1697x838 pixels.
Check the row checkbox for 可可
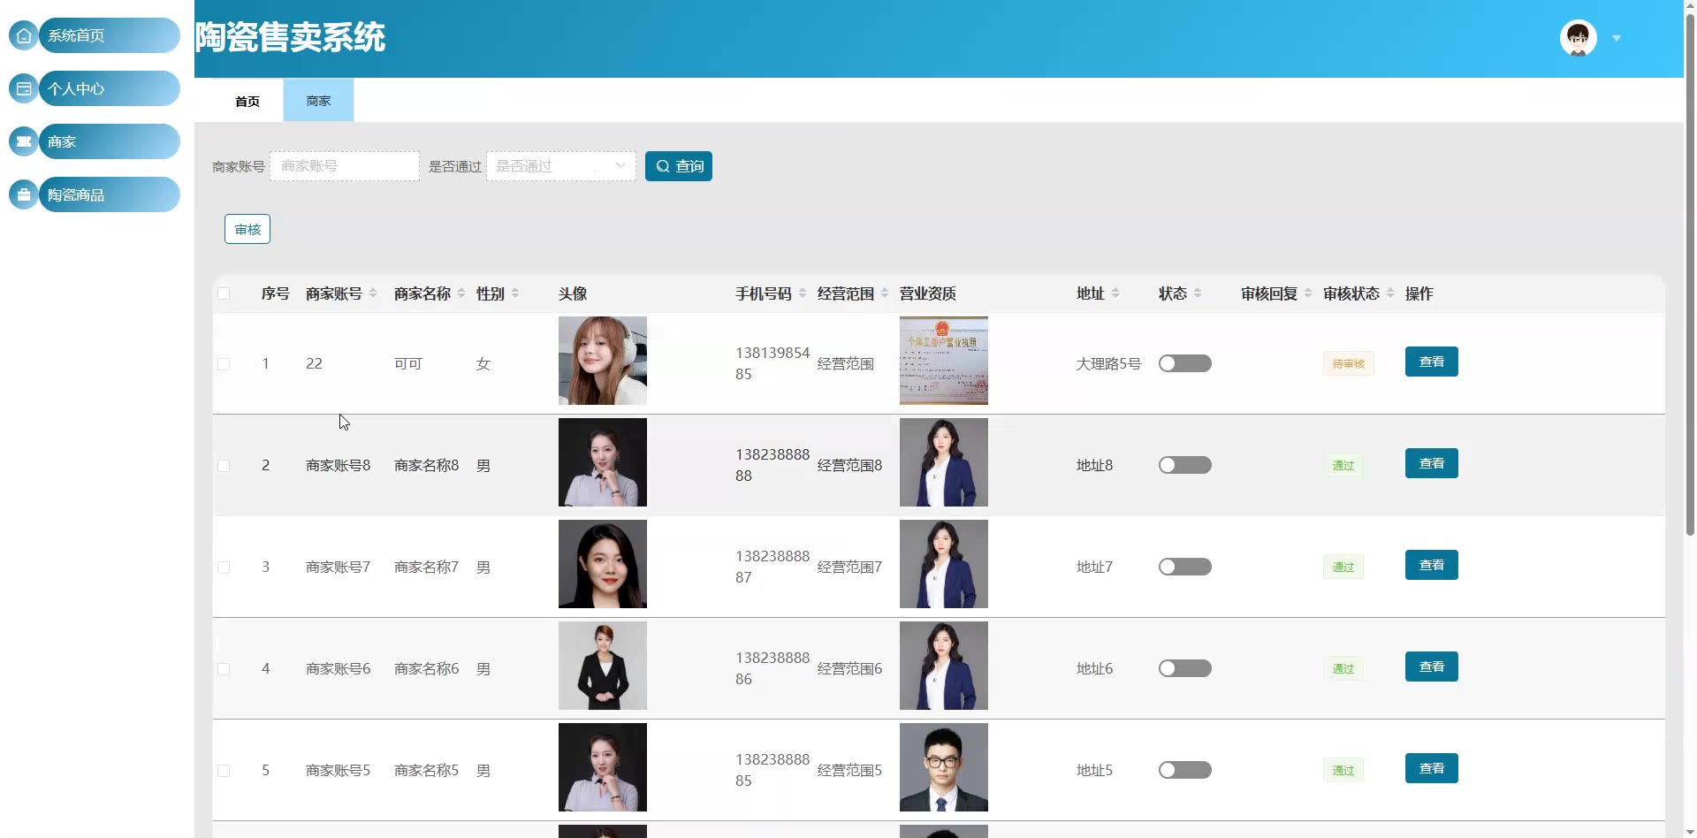pyautogui.click(x=224, y=364)
